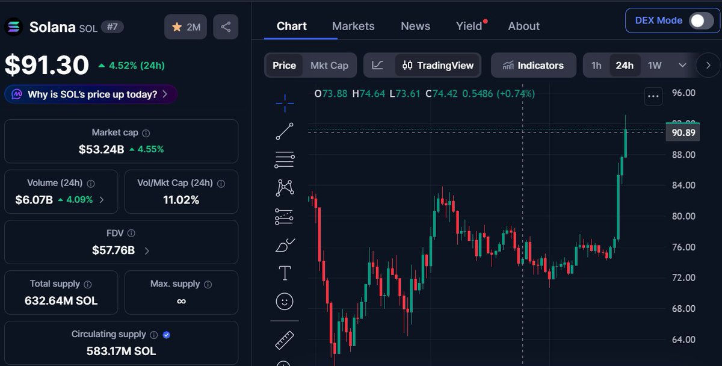Click the AI sparkle icon beside price question
722x366 pixels.
point(17,95)
